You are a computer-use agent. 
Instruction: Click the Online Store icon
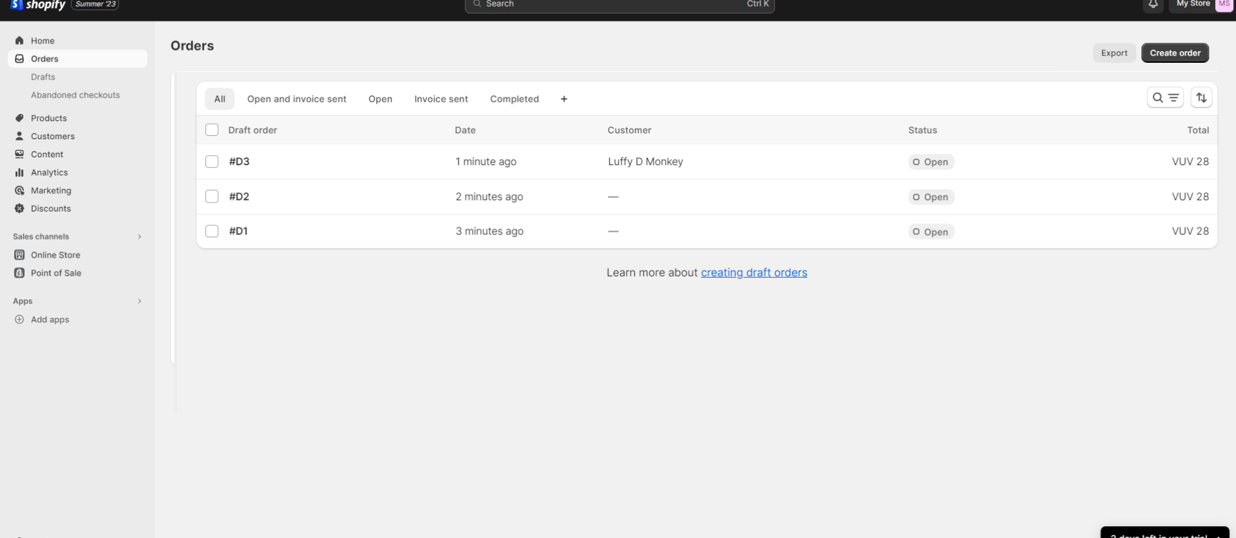[19, 254]
